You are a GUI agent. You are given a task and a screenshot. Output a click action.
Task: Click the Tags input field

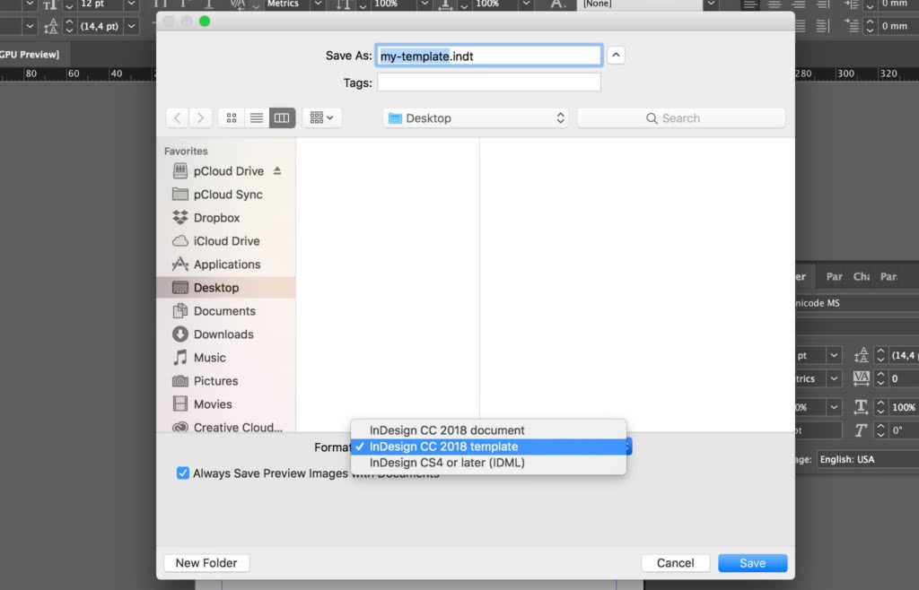(x=489, y=82)
